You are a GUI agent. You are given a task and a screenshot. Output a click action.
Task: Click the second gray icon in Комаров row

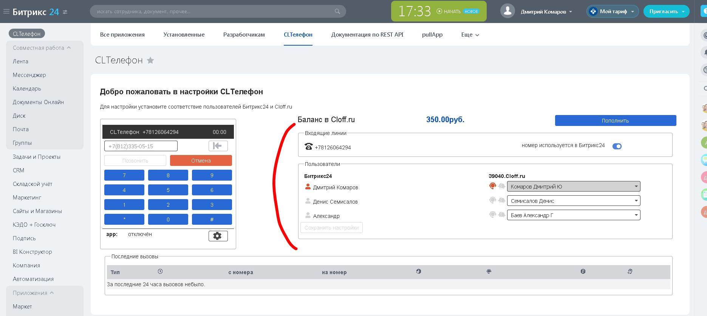[x=502, y=186]
